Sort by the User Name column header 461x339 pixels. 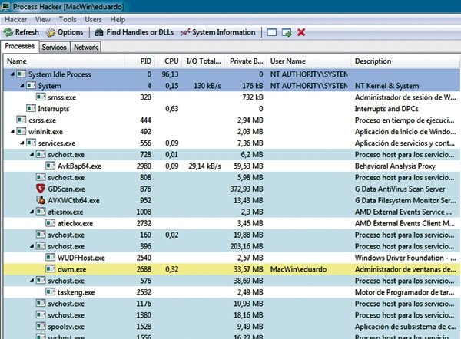(x=309, y=61)
